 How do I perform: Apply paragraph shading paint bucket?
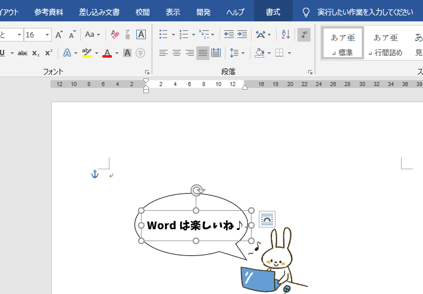259,53
